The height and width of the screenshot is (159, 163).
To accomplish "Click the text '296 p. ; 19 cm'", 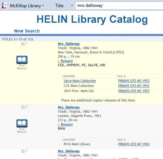I will (69, 57).
